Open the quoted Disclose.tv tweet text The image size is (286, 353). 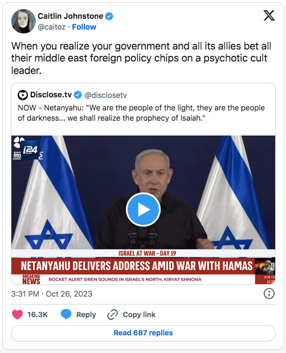pyautogui.click(x=141, y=113)
